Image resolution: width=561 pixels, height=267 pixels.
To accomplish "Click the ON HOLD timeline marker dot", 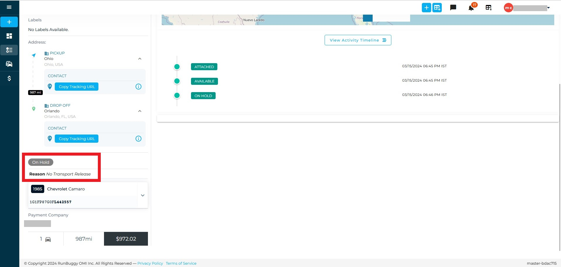I will pos(177,95).
